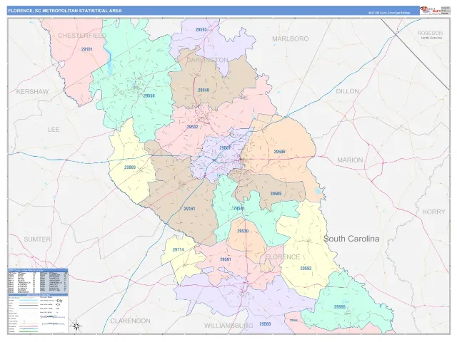Image resolution: width=457 pixels, height=342 pixels.
Task: Click the HORRY county label
Action: [x=433, y=212]
